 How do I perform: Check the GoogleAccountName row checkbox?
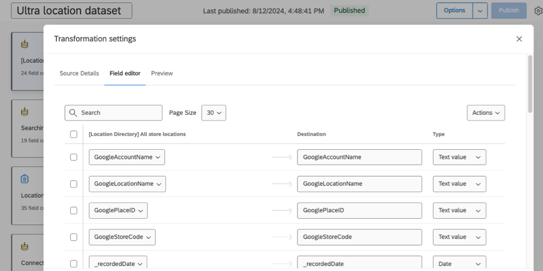tap(73, 157)
